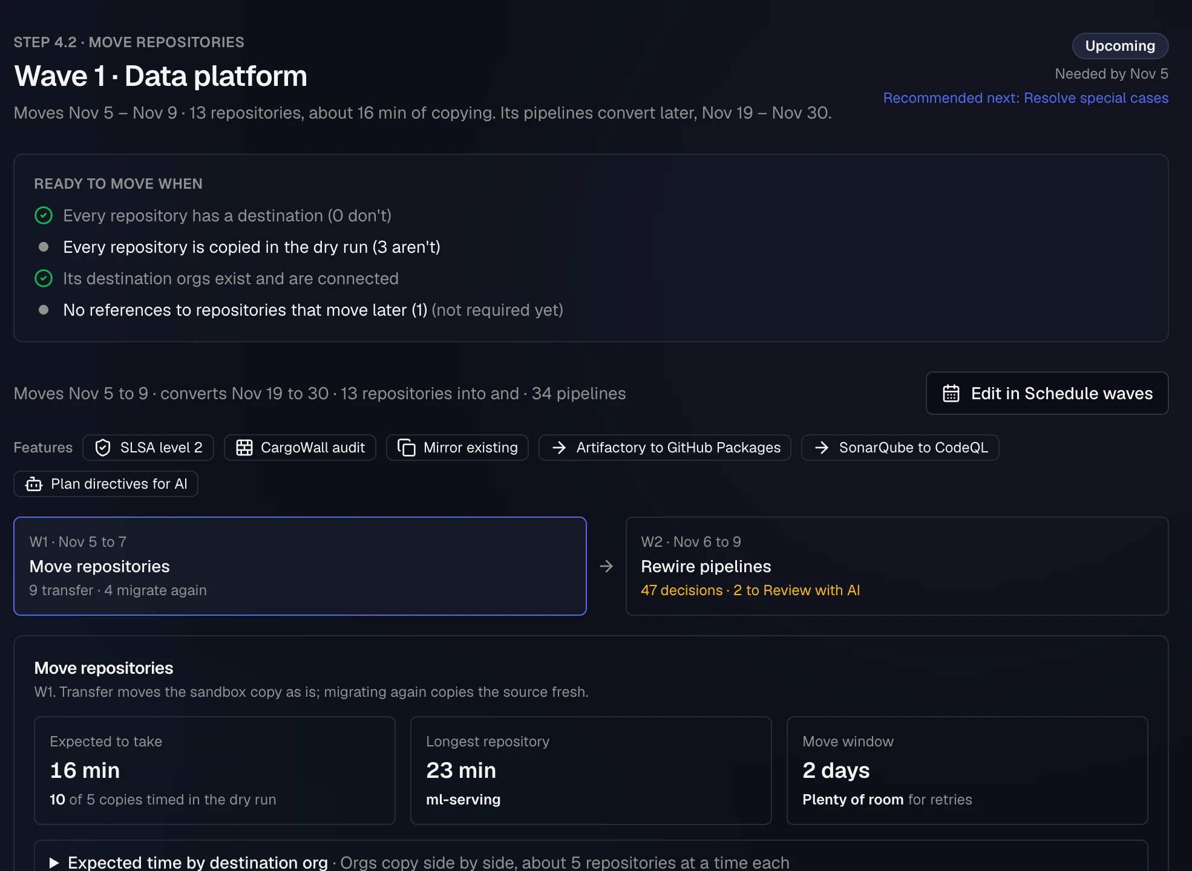The image size is (1192, 871).
Task: Click gray dot beside No references to repositories
Action: pos(44,310)
